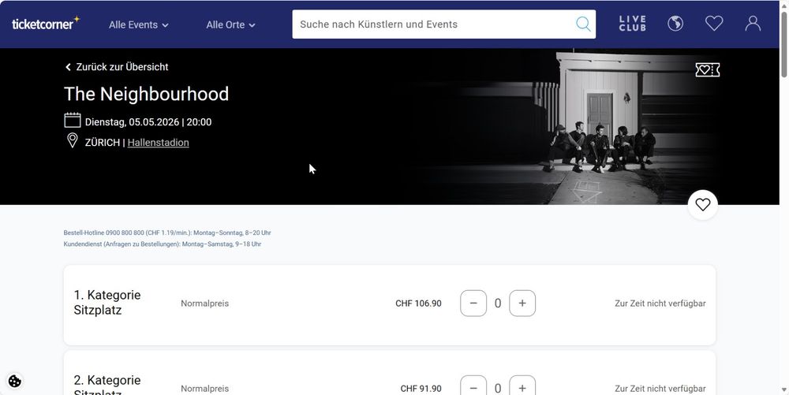Open the globe language selector
The width and height of the screenshot is (789, 395).
click(x=675, y=24)
